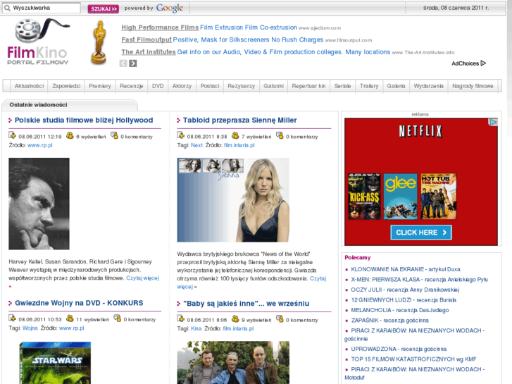Click the Kick-Ass poster in Netflix ad

[x=364, y=197]
